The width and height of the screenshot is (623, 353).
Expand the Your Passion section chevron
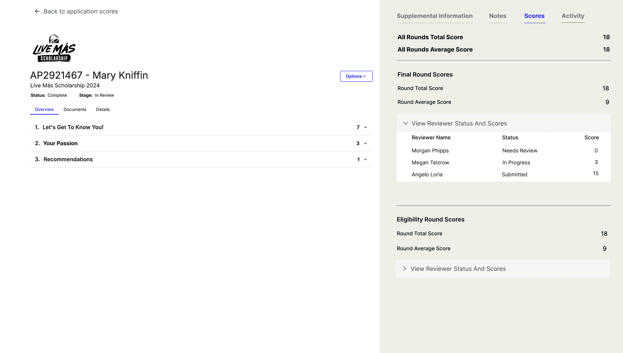pyautogui.click(x=365, y=143)
